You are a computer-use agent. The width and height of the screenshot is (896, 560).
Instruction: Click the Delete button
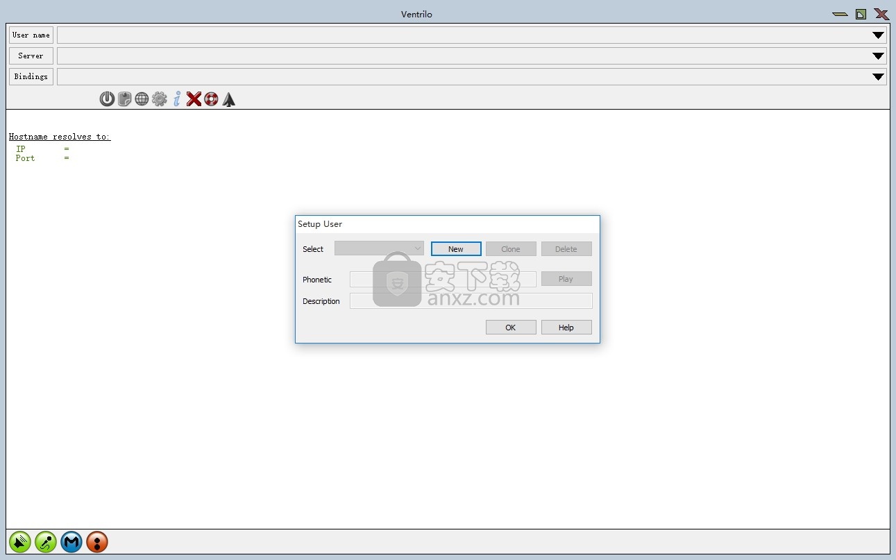pyautogui.click(x=566, y=249)
